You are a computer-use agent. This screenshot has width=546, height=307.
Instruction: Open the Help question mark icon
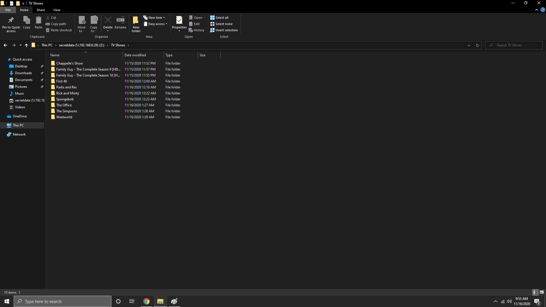[543, 10]
